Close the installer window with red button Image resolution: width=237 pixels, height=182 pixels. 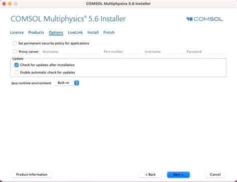4,3
